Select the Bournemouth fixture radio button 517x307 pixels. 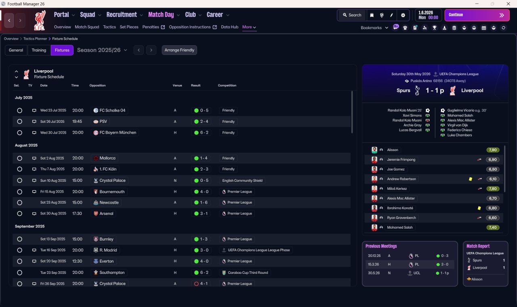pyautogui.click(x=19, y=191)
